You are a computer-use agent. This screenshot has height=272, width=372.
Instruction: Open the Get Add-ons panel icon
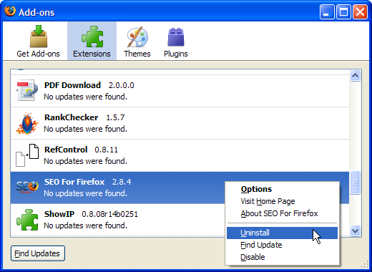pos(39,37)
